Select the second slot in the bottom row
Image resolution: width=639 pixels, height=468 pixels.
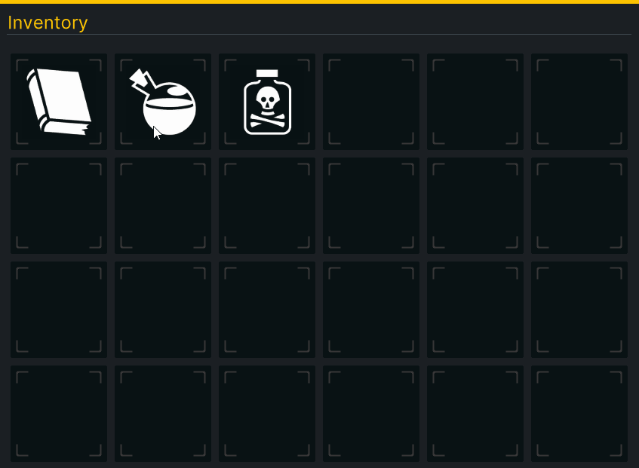coord(163,414)
